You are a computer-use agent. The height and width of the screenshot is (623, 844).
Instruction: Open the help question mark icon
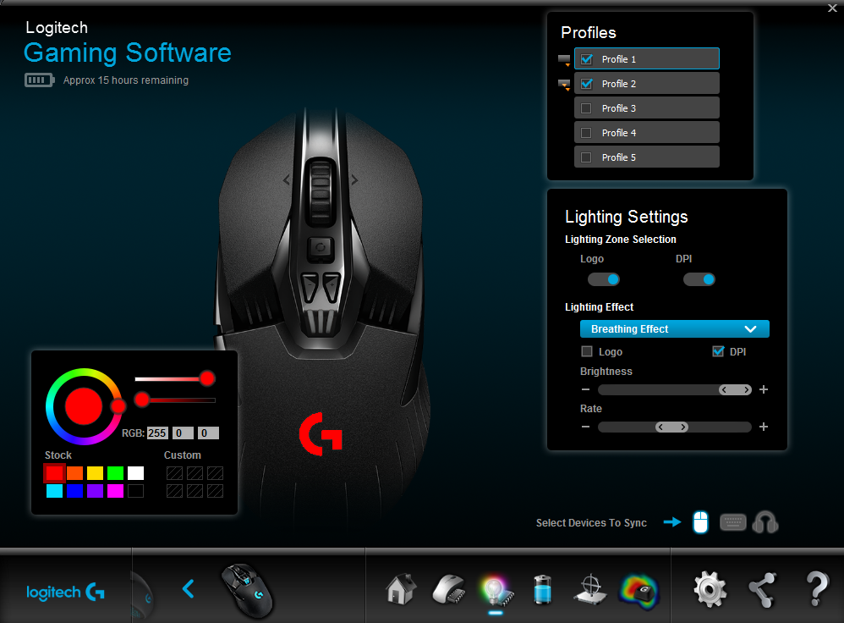(x=816, y=589)
